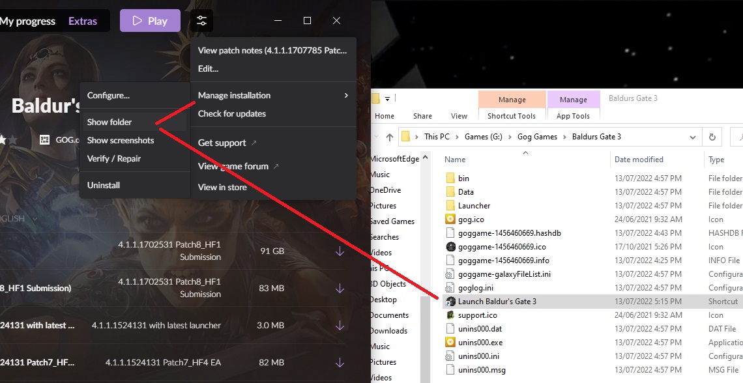The width and height of the screenshot is (743, 383).
Task: Download the 83 MB Patch8_HF1 file arrow
Action: click(x=340, y=288)
